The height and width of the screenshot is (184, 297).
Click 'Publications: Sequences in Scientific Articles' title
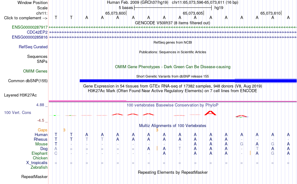pyautogui.click(x=173, y=52)
